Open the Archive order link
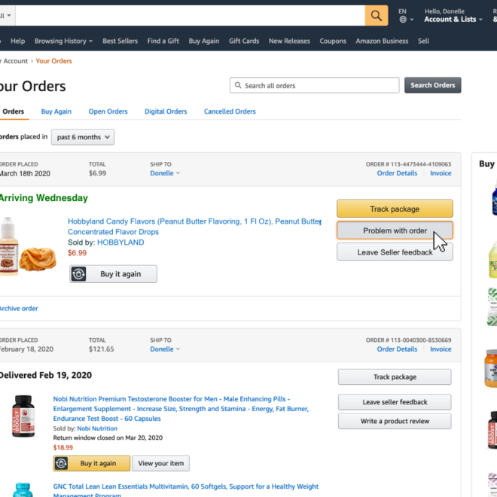 pos(19,309)
